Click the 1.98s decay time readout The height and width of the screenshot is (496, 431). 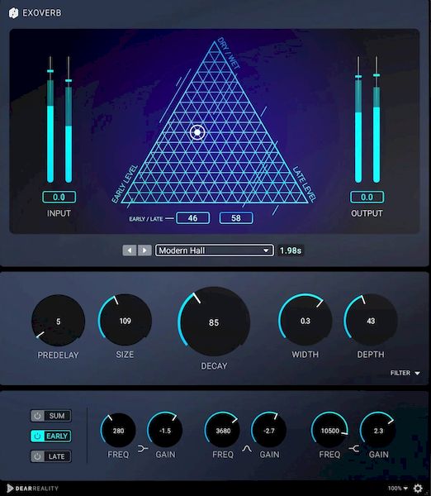point(291,250)
